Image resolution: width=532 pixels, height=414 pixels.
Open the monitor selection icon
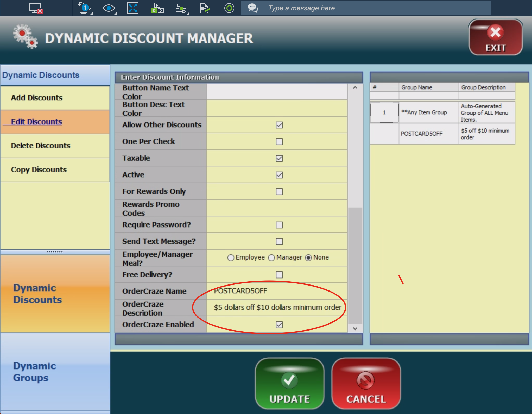click(x=85, y=8)
